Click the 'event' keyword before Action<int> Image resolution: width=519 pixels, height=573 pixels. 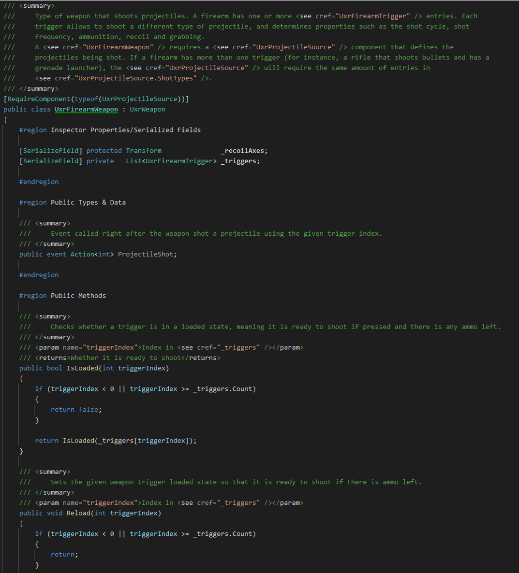(57, 254)
